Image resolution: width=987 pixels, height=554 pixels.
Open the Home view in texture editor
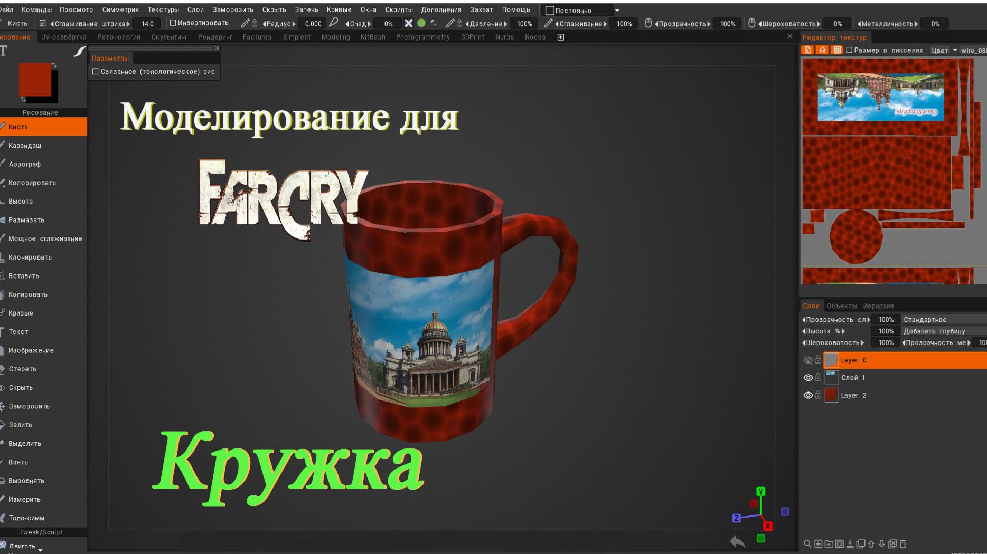click(822, 49)
